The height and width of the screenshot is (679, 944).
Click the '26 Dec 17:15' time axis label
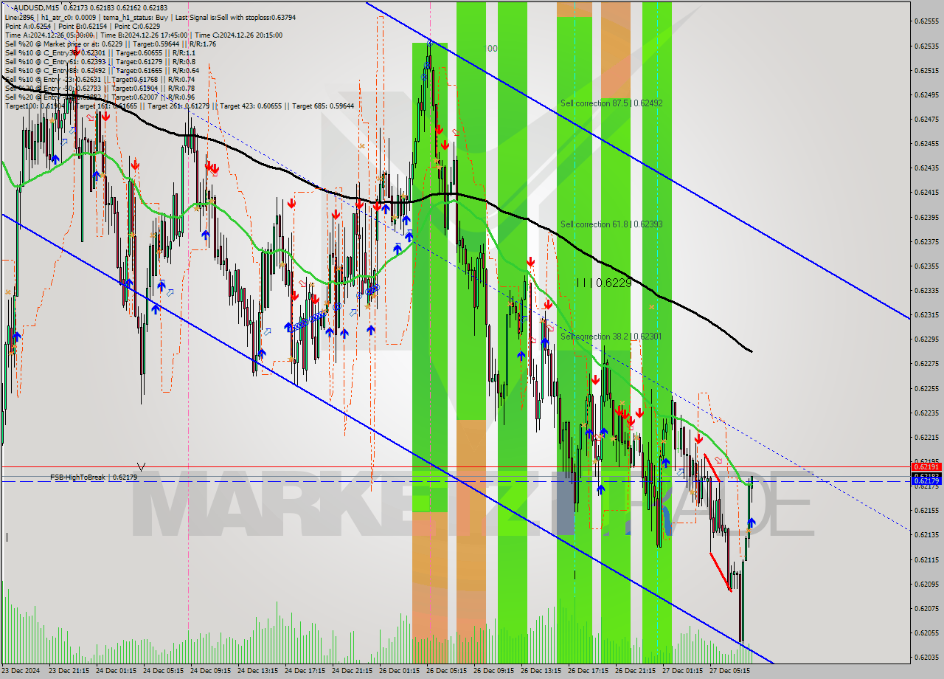point(589,671)
